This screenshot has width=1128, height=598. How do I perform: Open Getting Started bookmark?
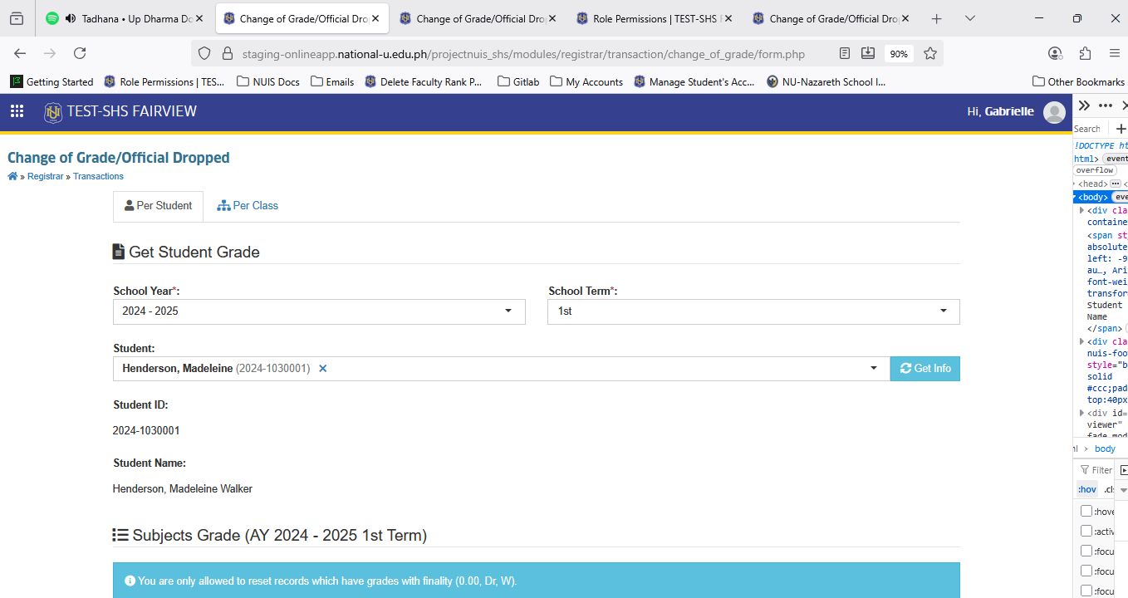click(x=51, y=81)
